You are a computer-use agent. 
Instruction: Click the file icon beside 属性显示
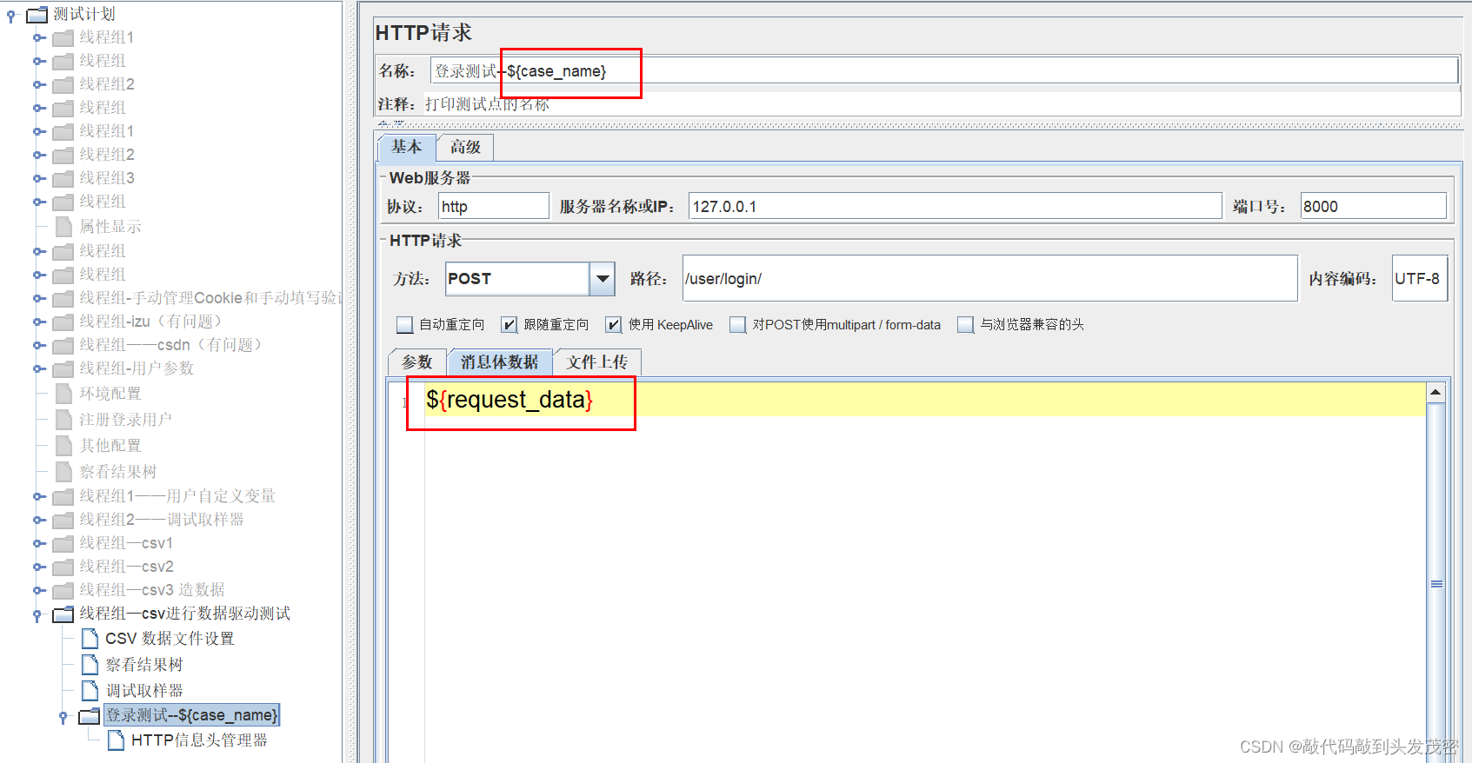tap(63, 227)
